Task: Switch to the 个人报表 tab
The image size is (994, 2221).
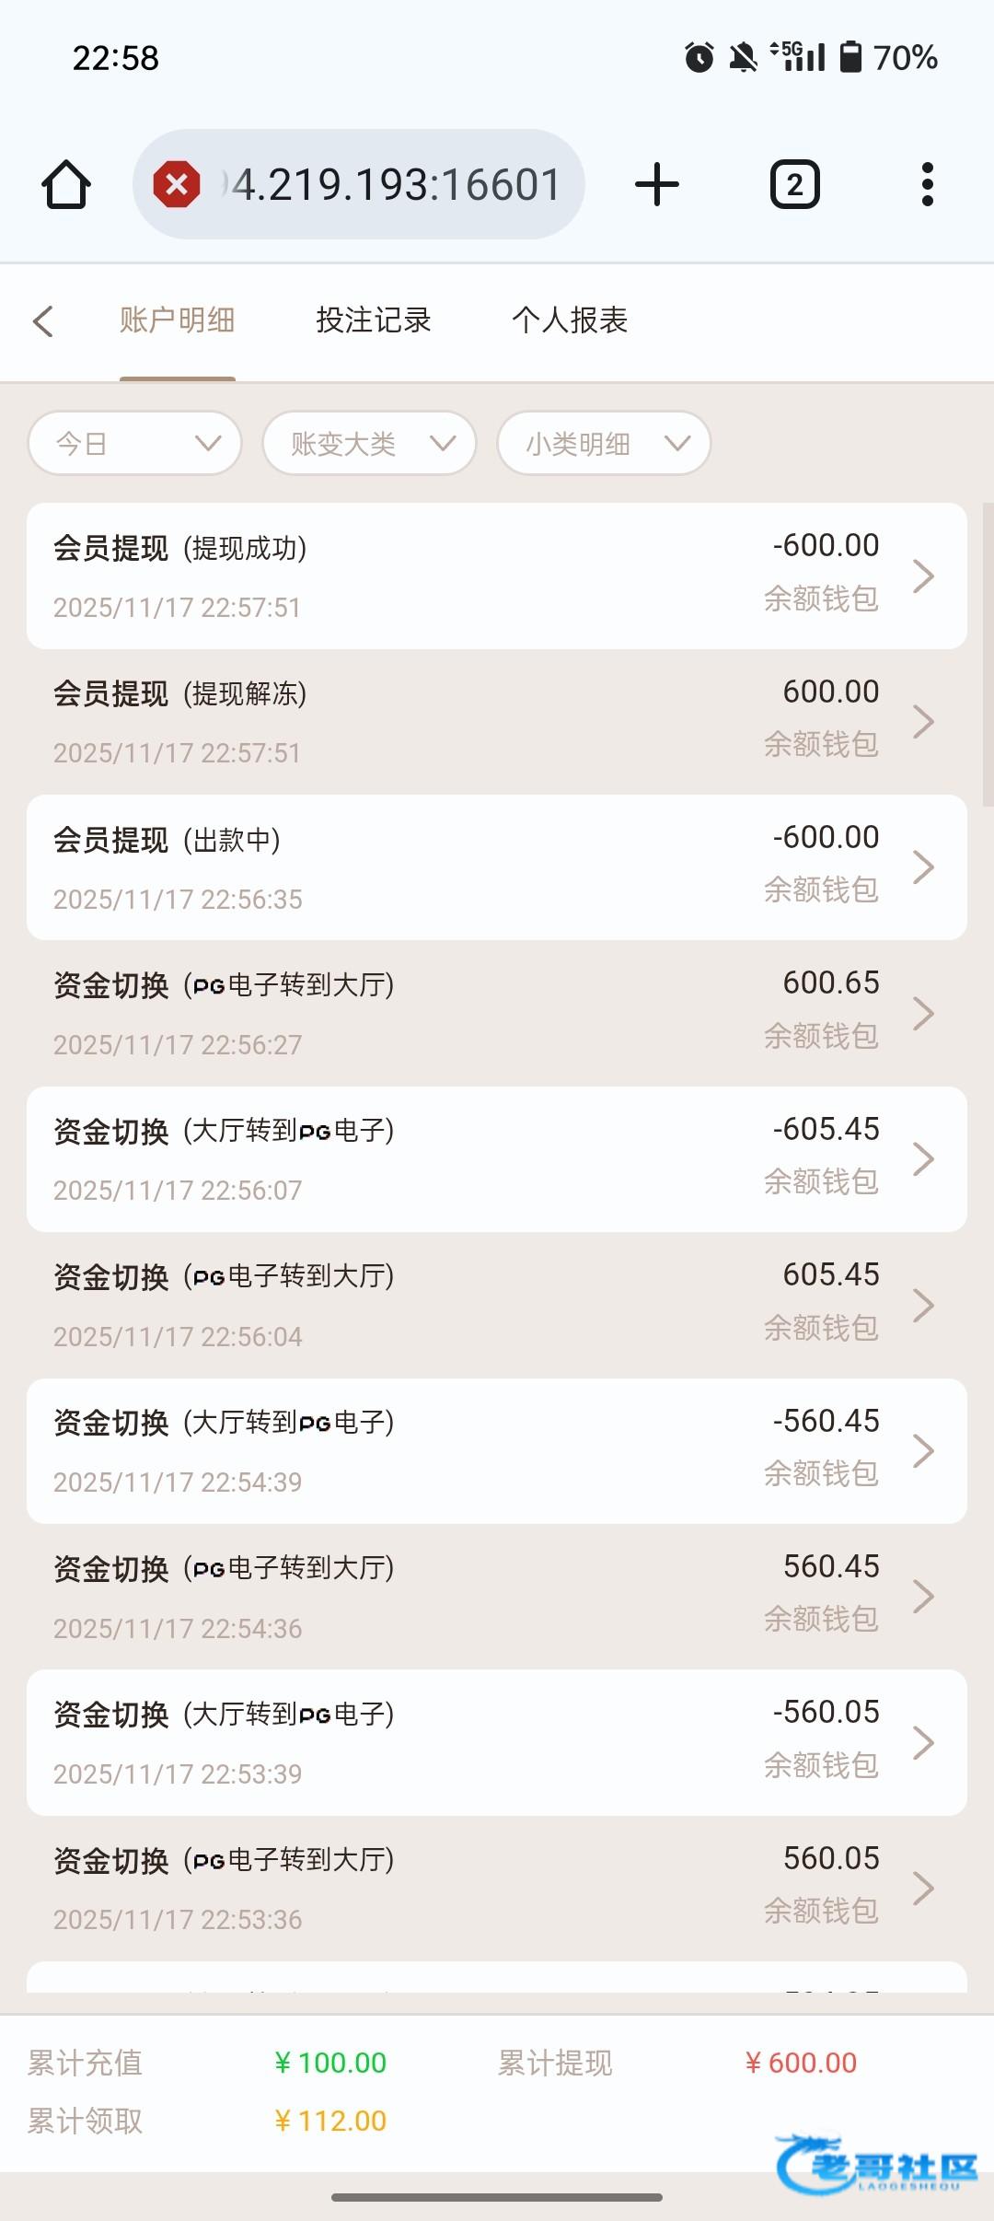Action: coord(570,320)
